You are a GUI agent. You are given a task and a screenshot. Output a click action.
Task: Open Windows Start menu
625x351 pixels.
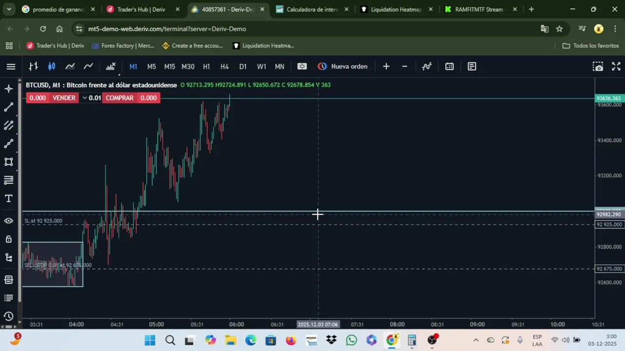click(150, 340)
